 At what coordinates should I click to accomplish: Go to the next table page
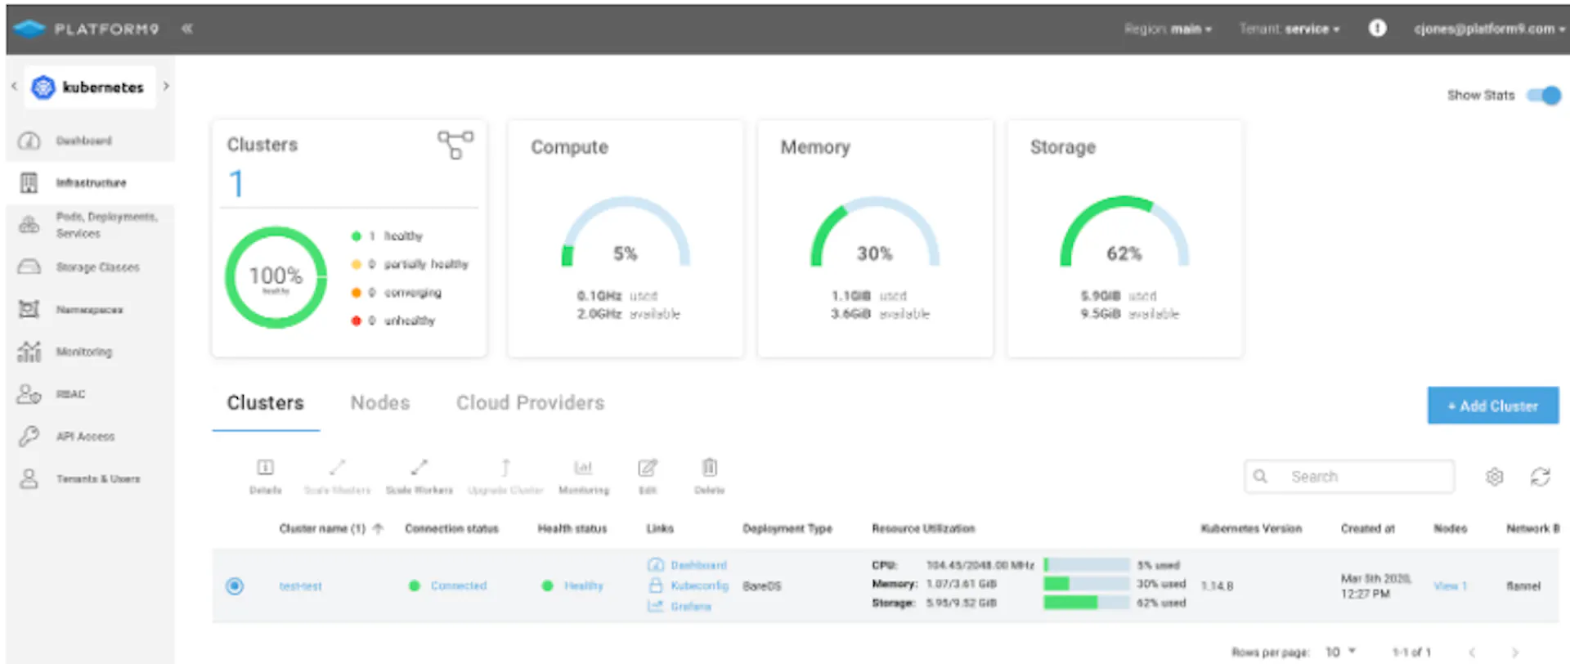(x=1515, y=653)
